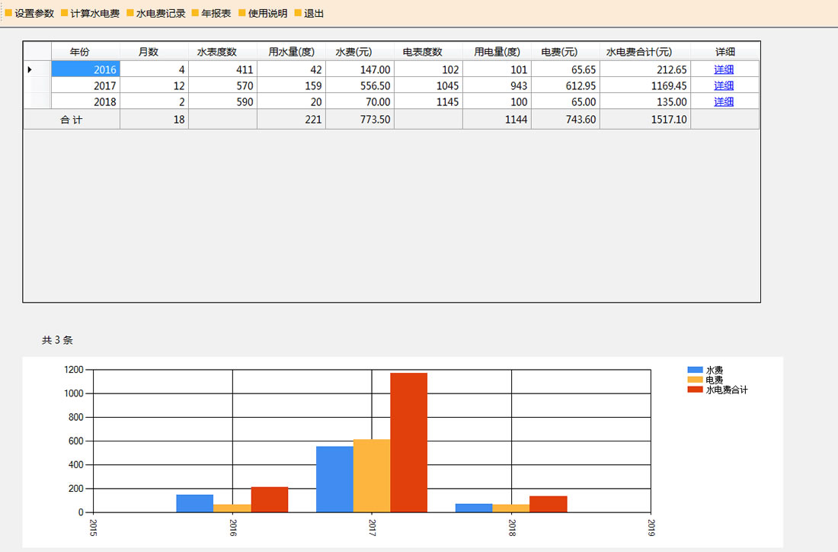Click electricity fee 612.95 cell
The image size is (838, 552).
coord(565,85)
